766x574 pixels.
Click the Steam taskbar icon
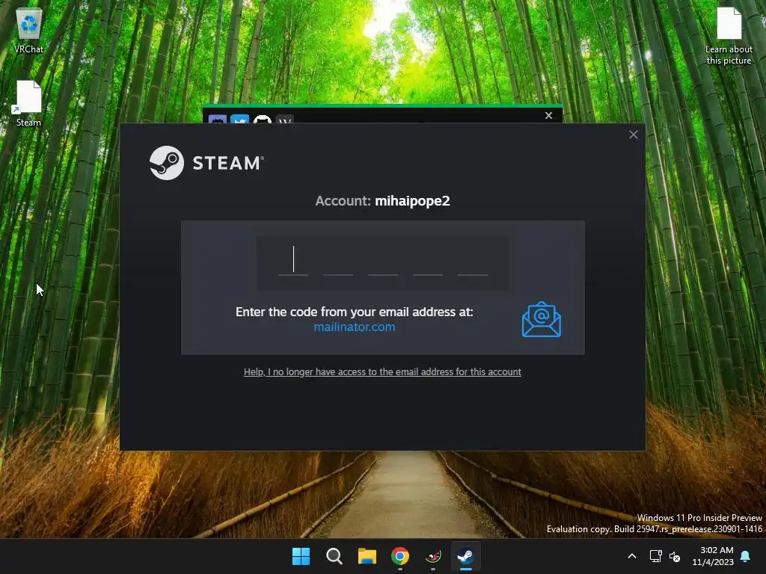tap(465, 556)
